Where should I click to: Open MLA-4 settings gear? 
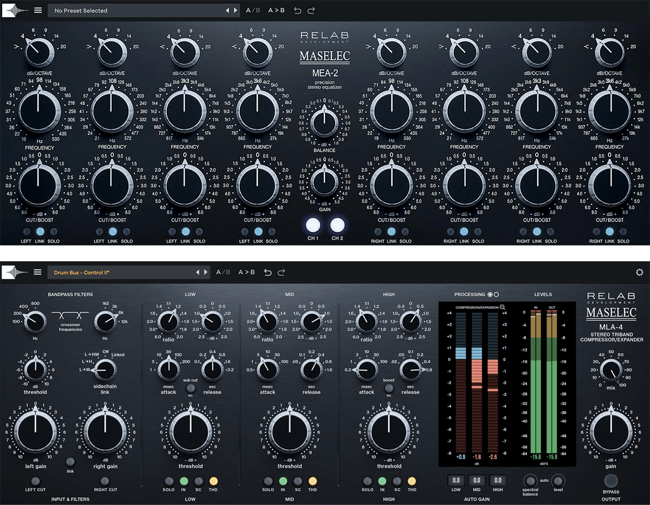click(x=640, y=272)
